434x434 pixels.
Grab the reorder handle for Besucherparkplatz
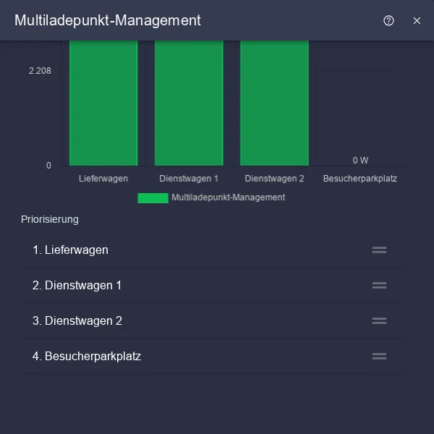[379, 356]
